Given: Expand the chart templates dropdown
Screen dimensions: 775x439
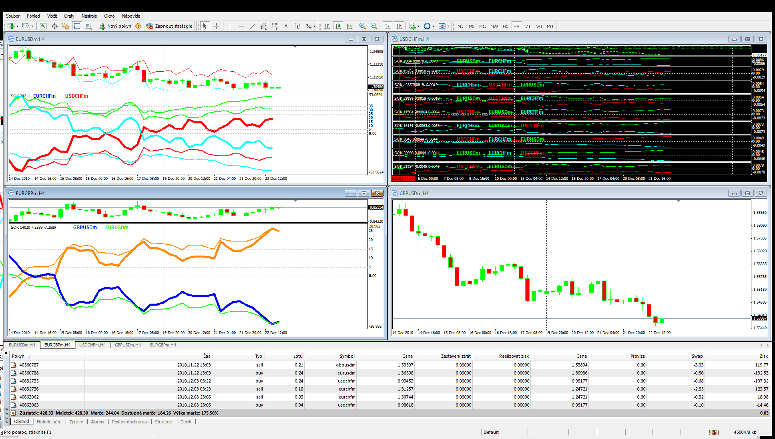Looking at the screenshot, I should [x=448, y=26].
